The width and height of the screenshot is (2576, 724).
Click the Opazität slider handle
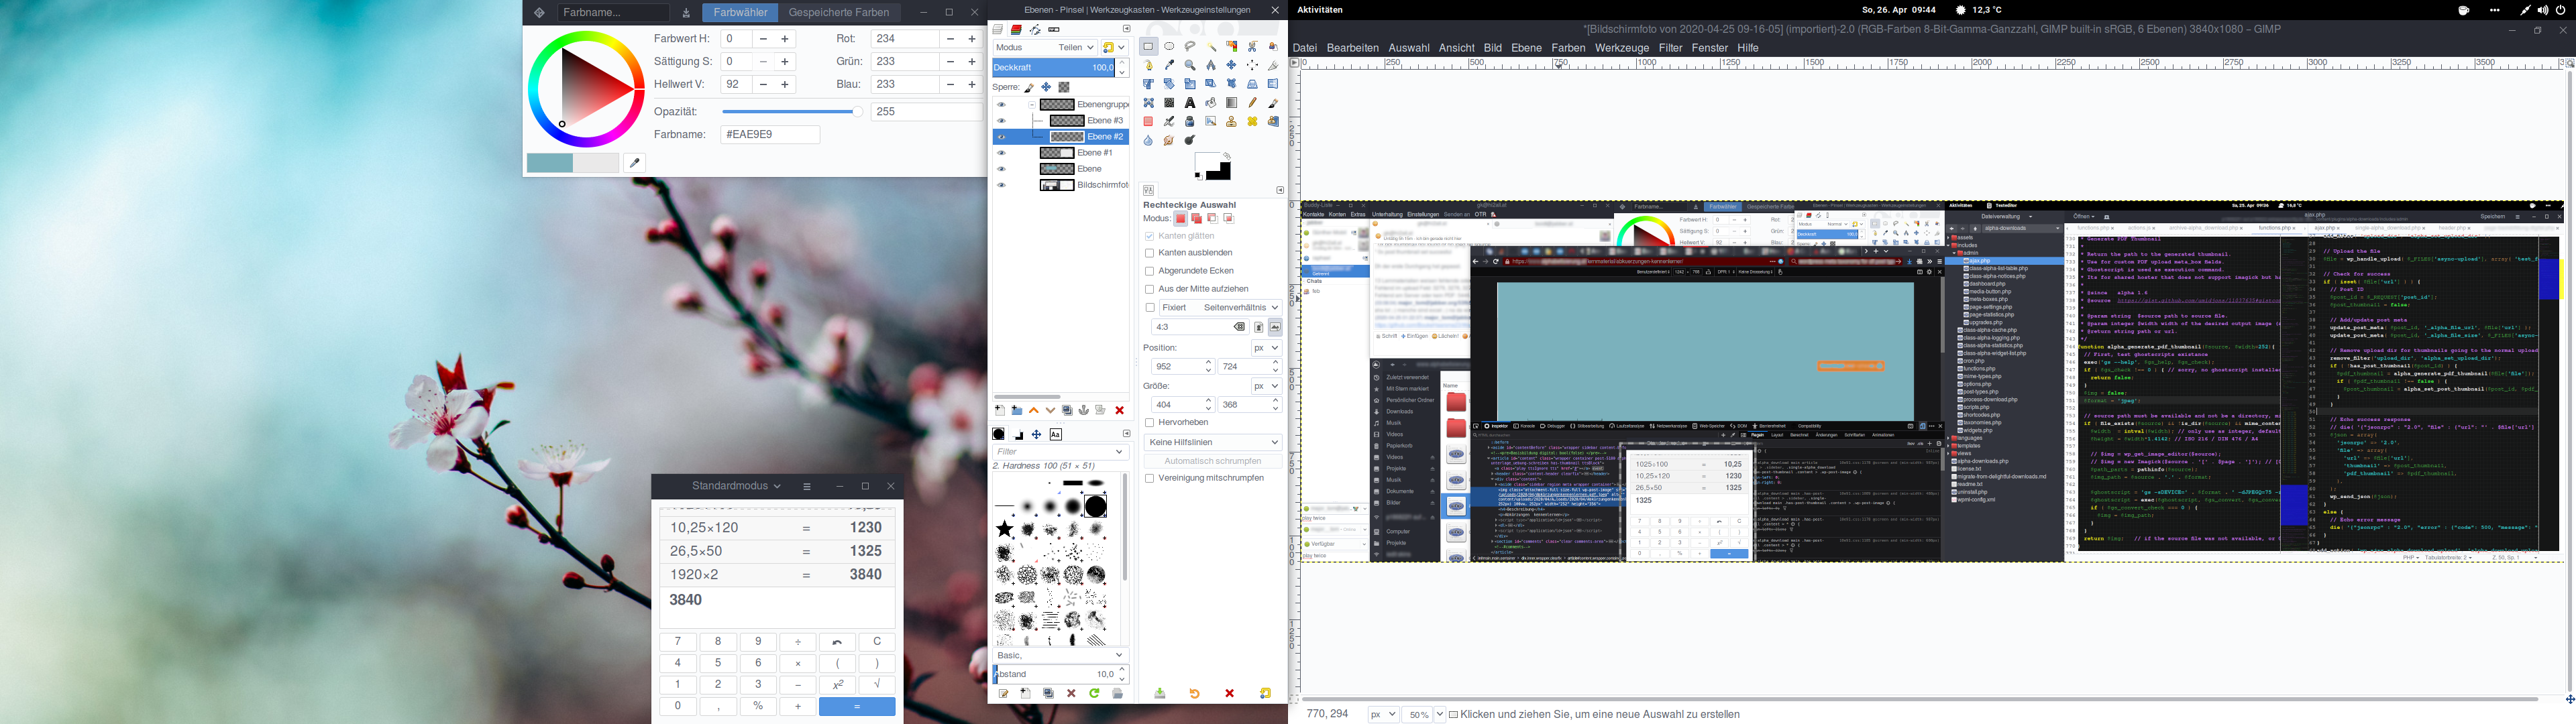tap(857, 112)
